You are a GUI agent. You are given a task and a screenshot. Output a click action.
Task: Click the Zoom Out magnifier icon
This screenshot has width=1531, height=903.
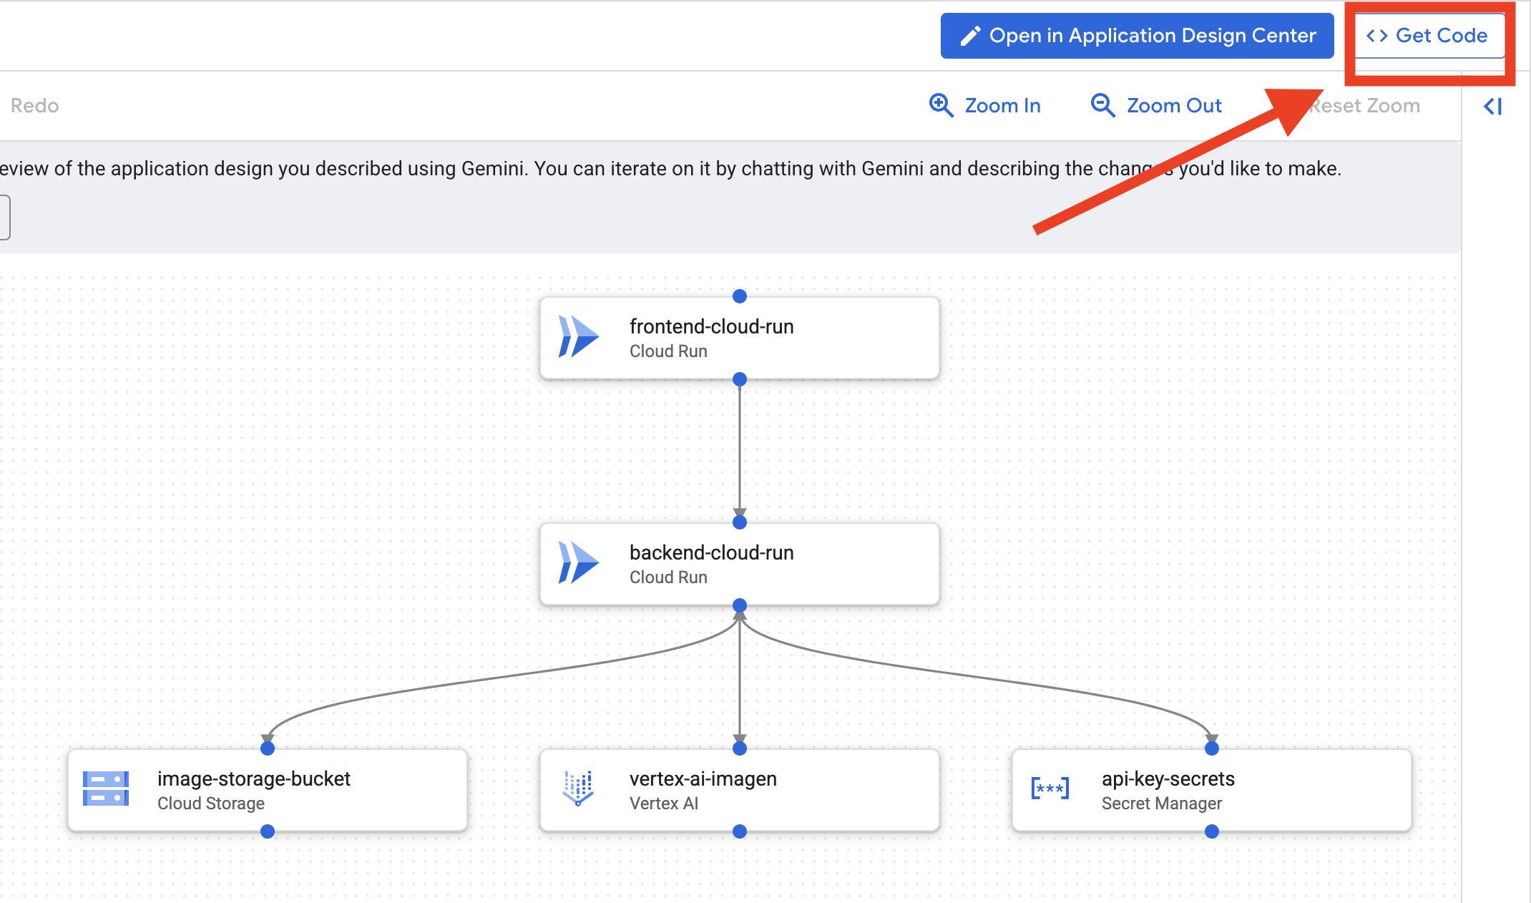(x=1102, y=105)
